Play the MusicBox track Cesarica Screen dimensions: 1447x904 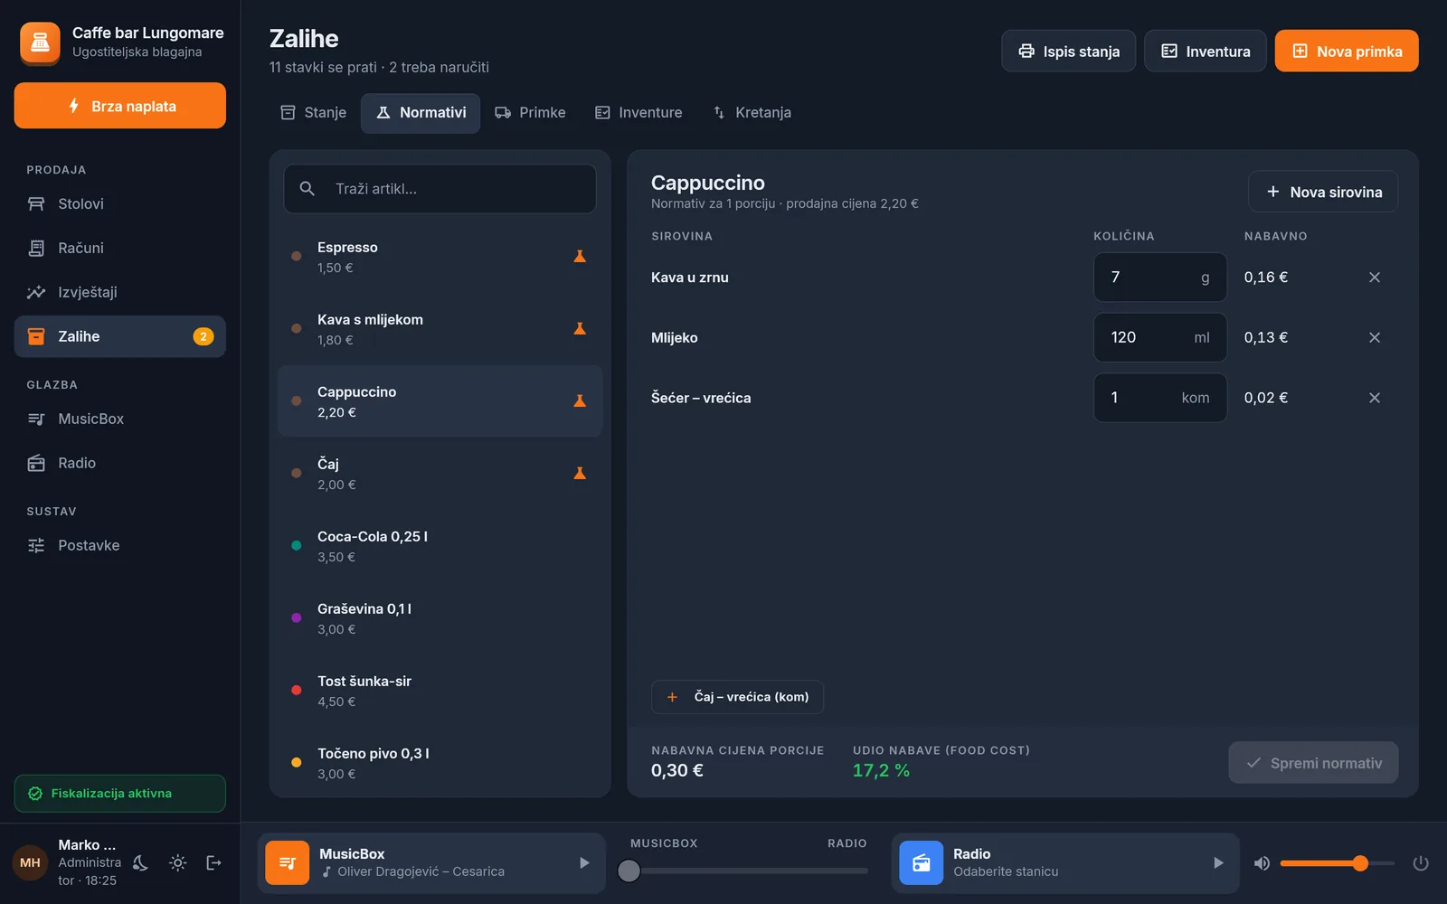tap(584, 863)
